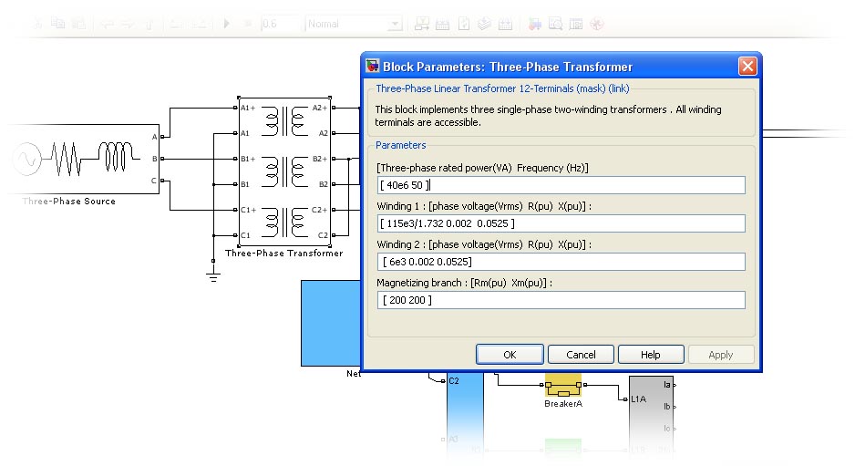Click the BreakerA block
Image resolution: width=855 pixels, height=466 pixels.
pos(563,385)
